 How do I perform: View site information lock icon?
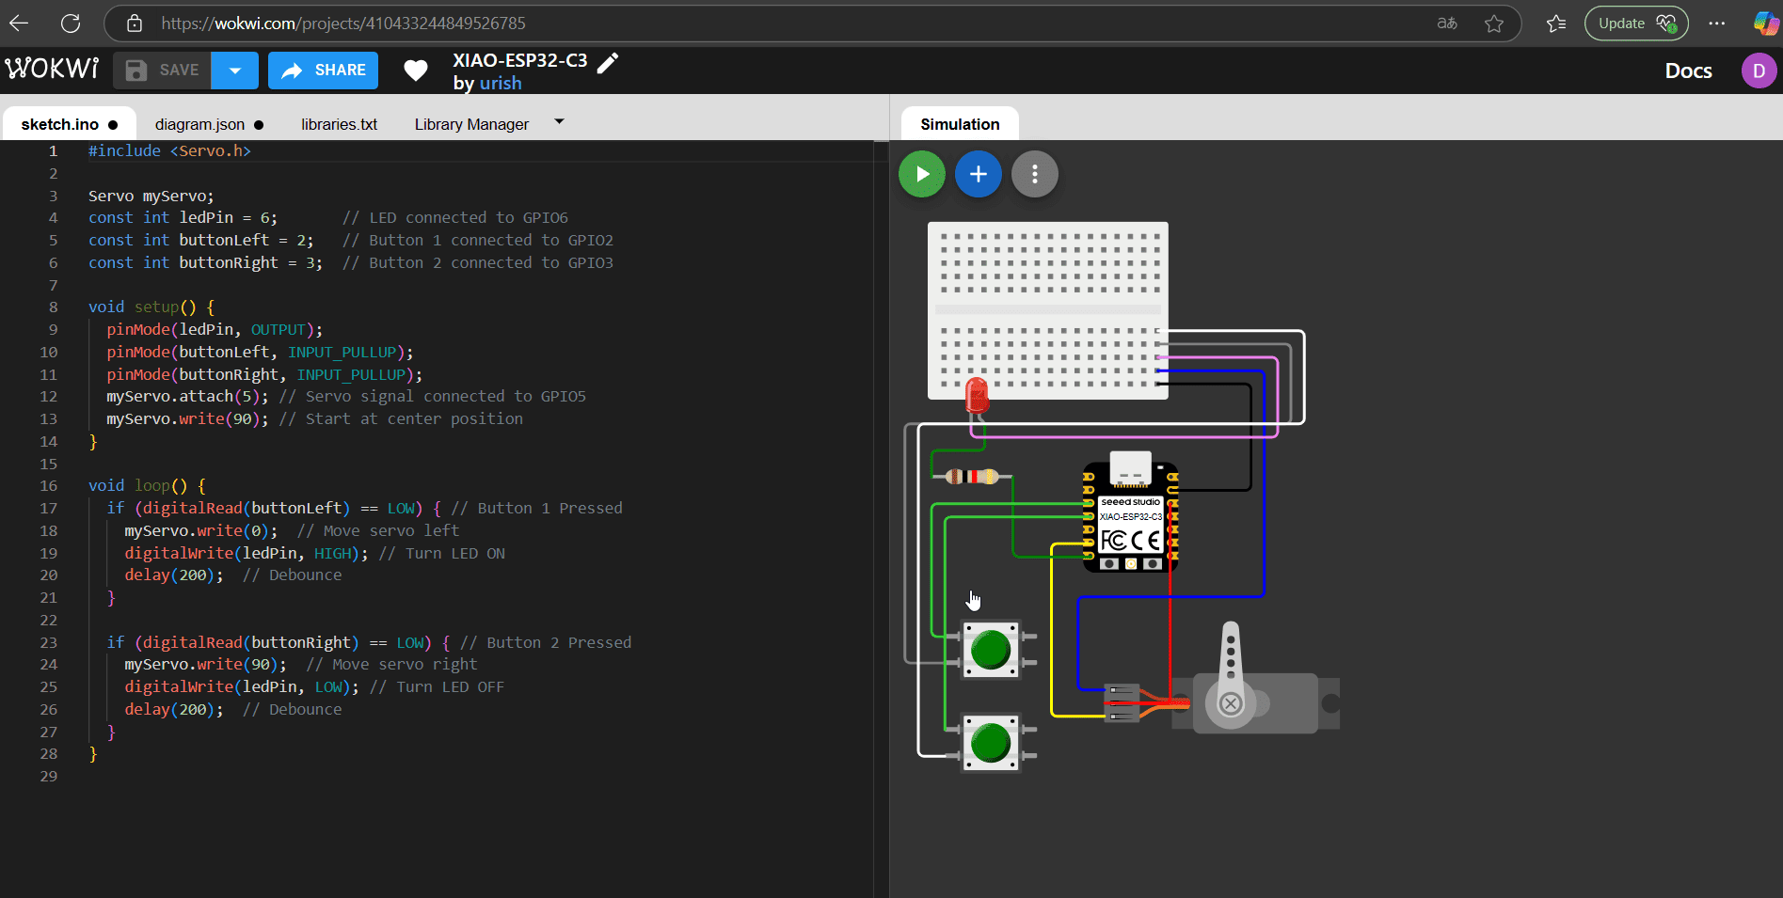[x=135, y=24]
